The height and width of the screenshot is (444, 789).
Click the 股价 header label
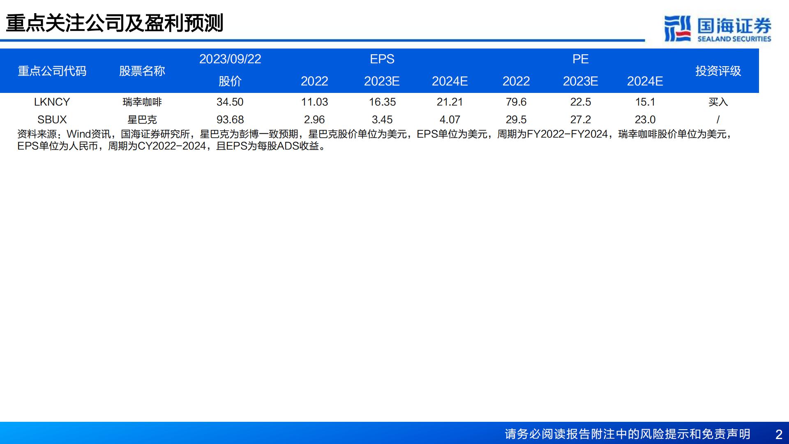click(x=230, y=81)
